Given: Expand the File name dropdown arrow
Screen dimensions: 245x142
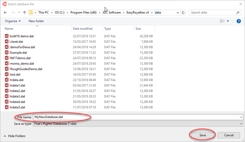Looking at the screenshot, I should pyautogui.click(x=241, y=117).
